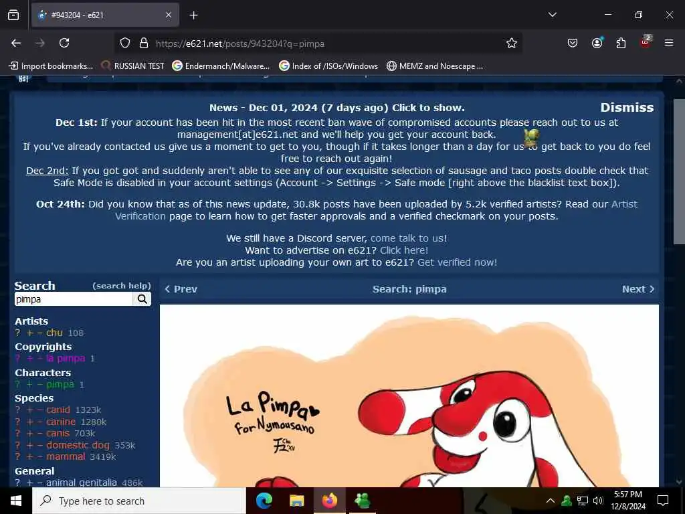Open Import bookmarks bookmark
This screenshot has width=685, height=514.
pos(51,66)
